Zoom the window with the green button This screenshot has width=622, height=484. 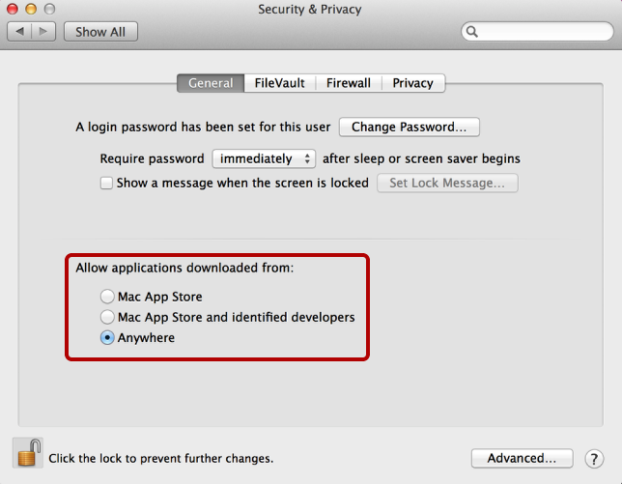(x=49, y=10)
